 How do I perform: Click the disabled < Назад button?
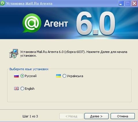(x=71, y=116)
